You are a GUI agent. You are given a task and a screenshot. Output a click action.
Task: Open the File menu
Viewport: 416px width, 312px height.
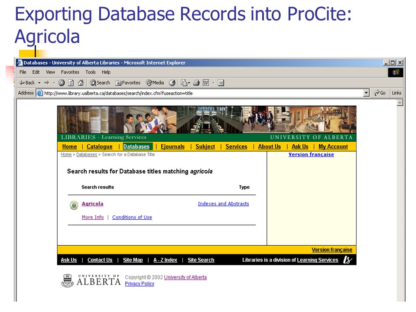(x=23, y=72)
